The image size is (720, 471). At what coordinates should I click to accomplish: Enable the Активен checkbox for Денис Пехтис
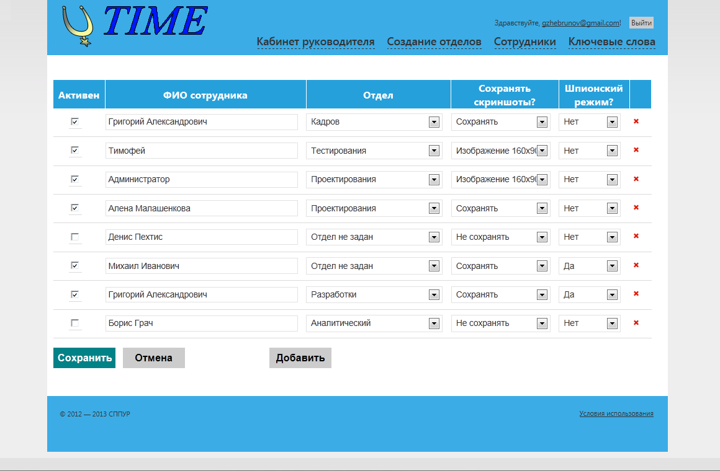(x=74, y=237)
